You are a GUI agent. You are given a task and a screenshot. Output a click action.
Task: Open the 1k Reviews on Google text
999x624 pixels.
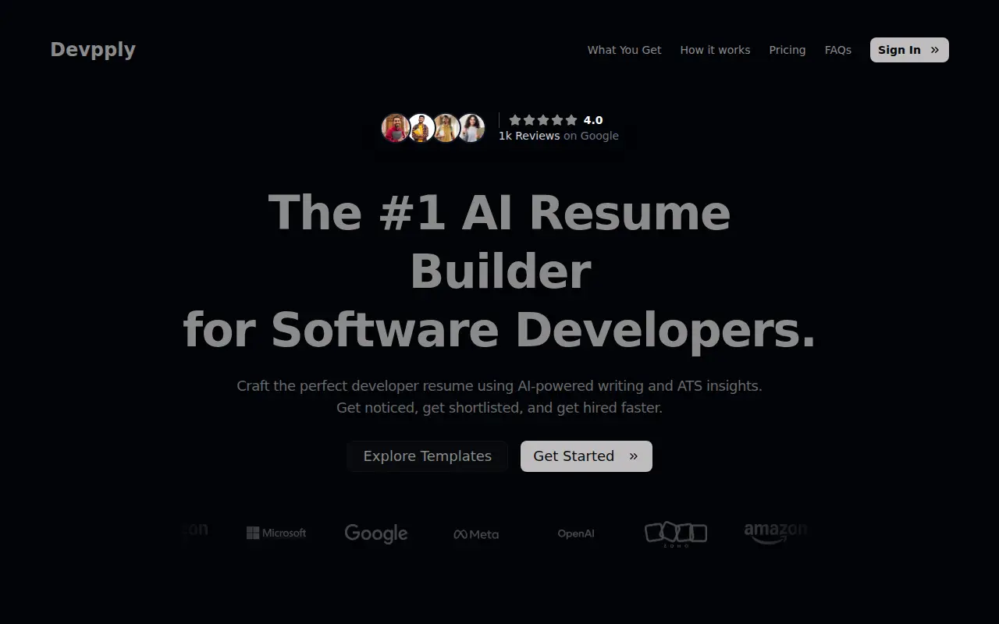click(559, 136)
